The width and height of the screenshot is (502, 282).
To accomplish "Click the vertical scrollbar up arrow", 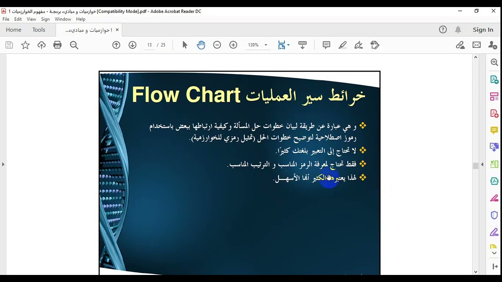I will click(476, 57).
